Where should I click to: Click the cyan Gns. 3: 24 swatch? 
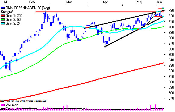coord(3,23)
